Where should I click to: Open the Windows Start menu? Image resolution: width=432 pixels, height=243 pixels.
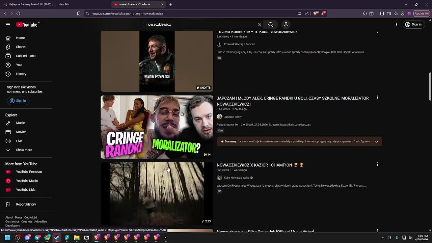click(7, 238)
